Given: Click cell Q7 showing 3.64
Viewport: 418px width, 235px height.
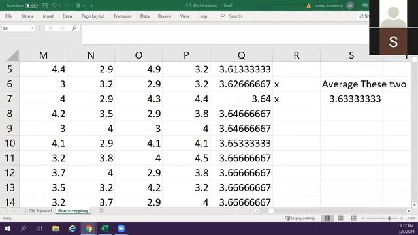Looking at the screenshot, I should (242, 99).
